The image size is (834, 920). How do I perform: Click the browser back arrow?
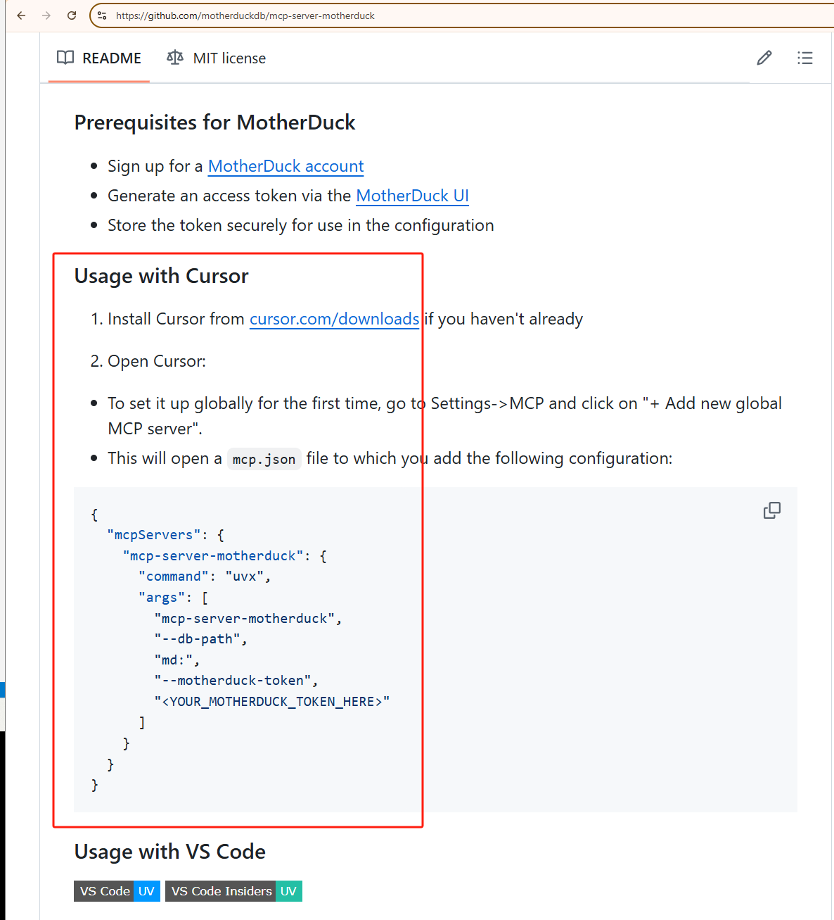tap(21, 15)
